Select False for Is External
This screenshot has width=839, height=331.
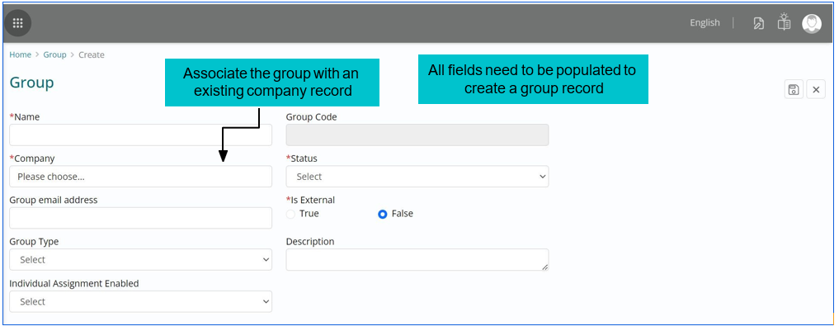point(383,214)
